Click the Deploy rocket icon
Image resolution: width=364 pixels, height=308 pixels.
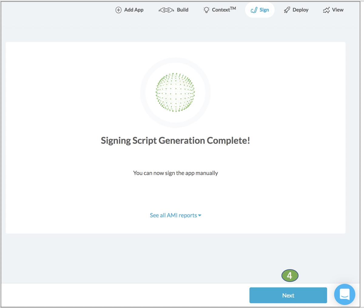[286, 10]
